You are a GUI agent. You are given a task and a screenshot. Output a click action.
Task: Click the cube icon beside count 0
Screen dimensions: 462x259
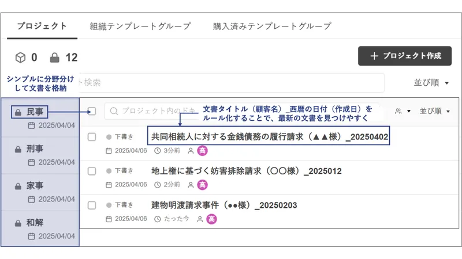pos(20,58)
